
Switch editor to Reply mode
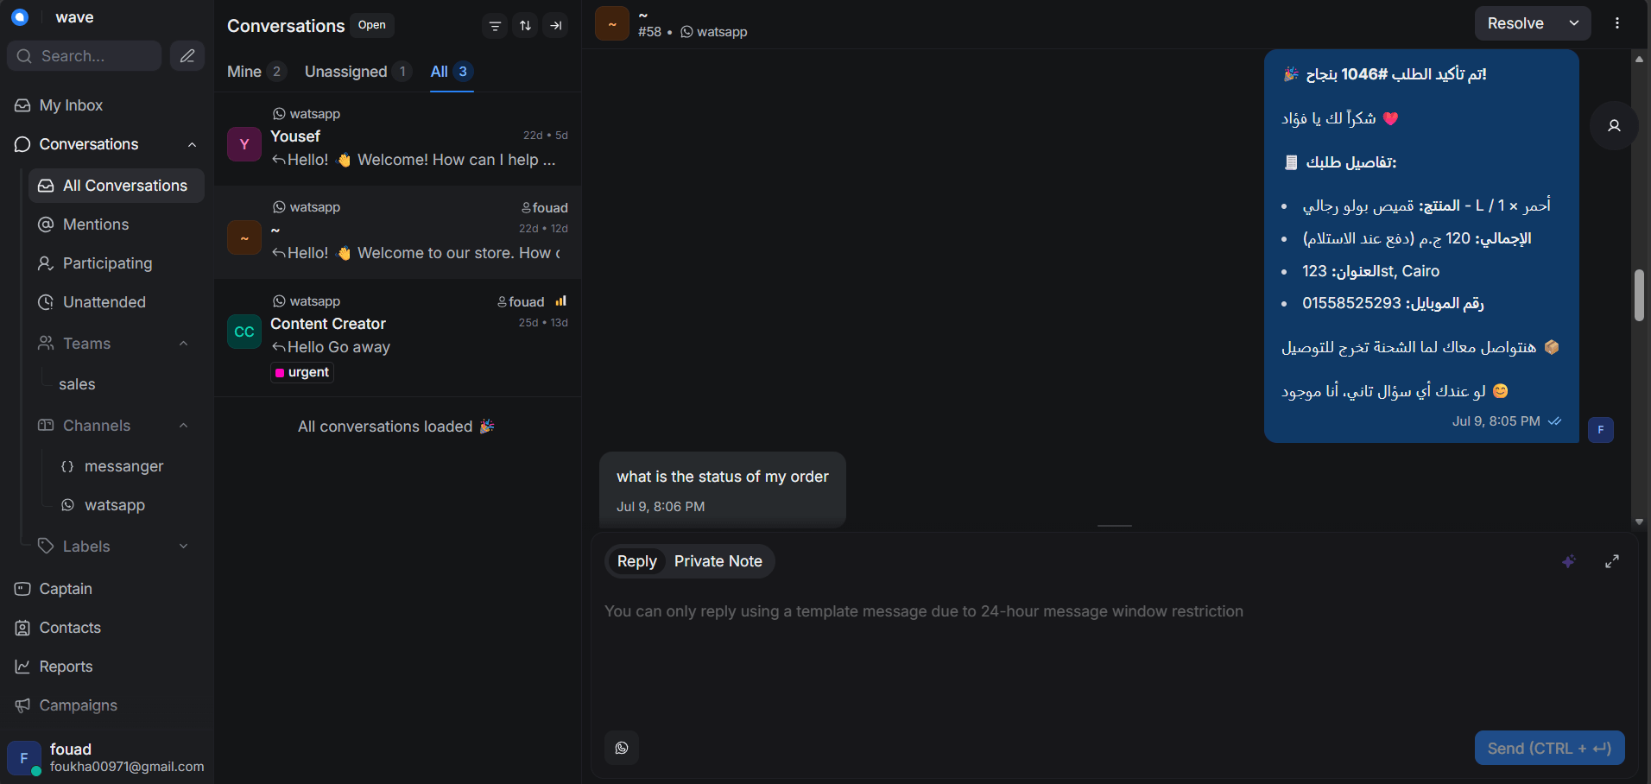pyautogui.click(x=637, y=561)
